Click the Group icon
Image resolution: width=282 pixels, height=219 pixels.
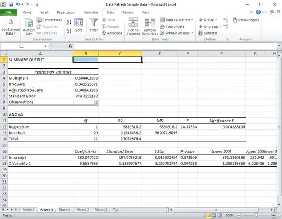(200, 20)
